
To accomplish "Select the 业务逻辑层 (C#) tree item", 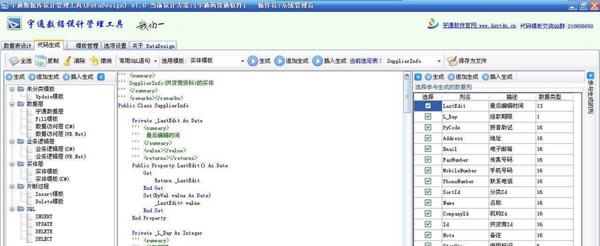I will pyautogui.click(x=55, y=149).
